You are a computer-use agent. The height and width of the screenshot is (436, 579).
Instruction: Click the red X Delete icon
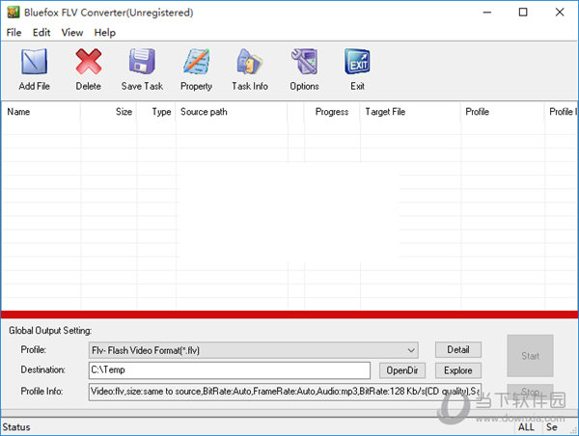point(88,62)
